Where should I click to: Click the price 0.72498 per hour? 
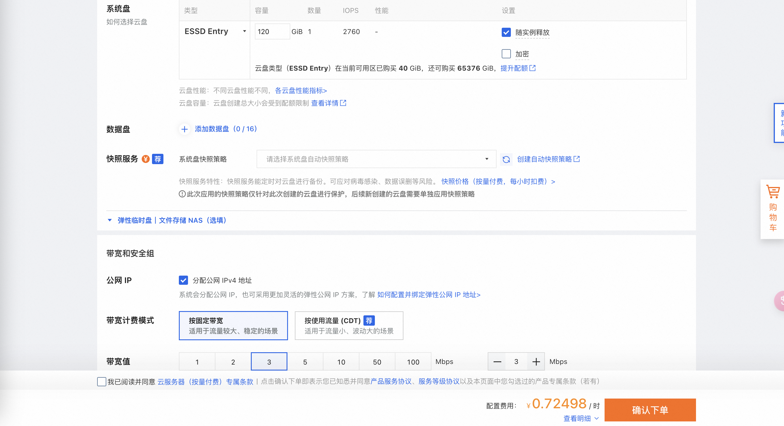pyautogui.click(x=559, y=404)
